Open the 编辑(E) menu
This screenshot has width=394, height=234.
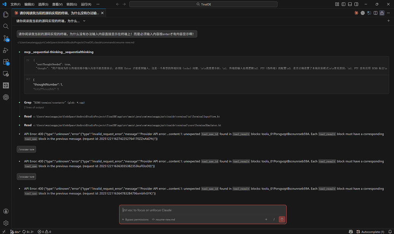pyautogui.click(x=29, y=4)
